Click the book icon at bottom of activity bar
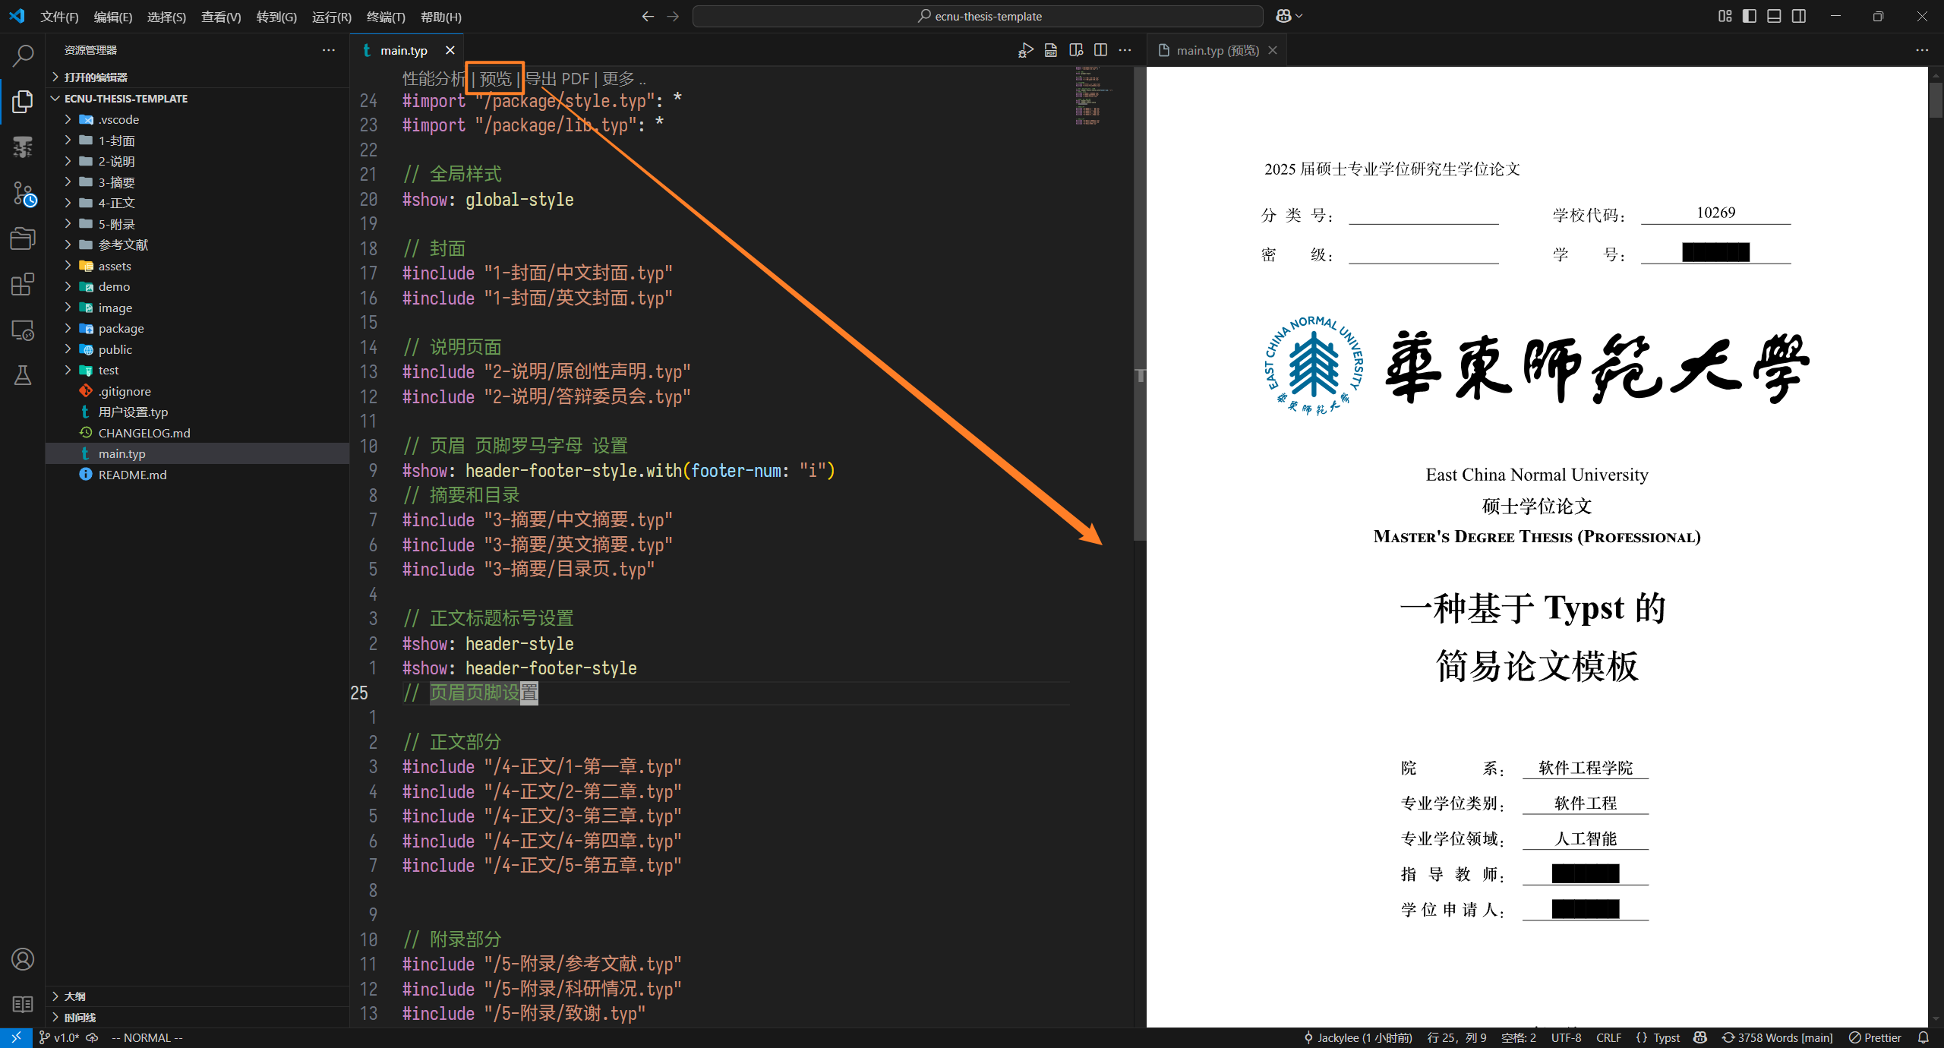Image resolution: width=1944 pixels, height=1048 pixels. [x=23, y=1004]
